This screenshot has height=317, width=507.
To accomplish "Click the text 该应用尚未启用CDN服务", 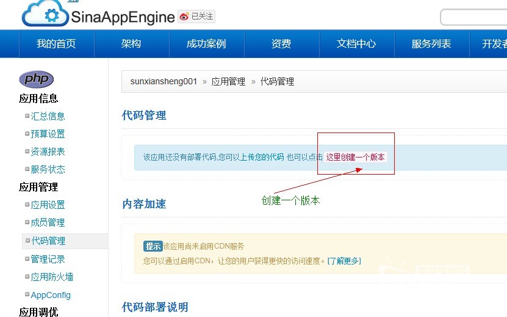I will 203,246.
